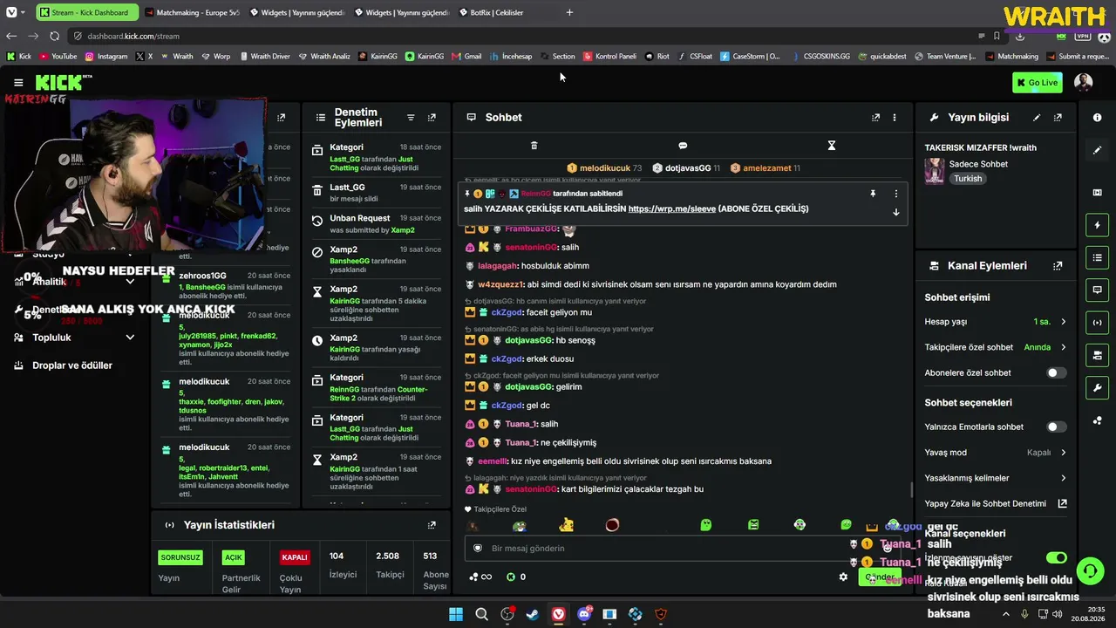The width and height of the screenshot is (1116, 628).
Task: Open the Sohbet panel three-dot menu
Action: pyautogui.click(x=895, y=117)
